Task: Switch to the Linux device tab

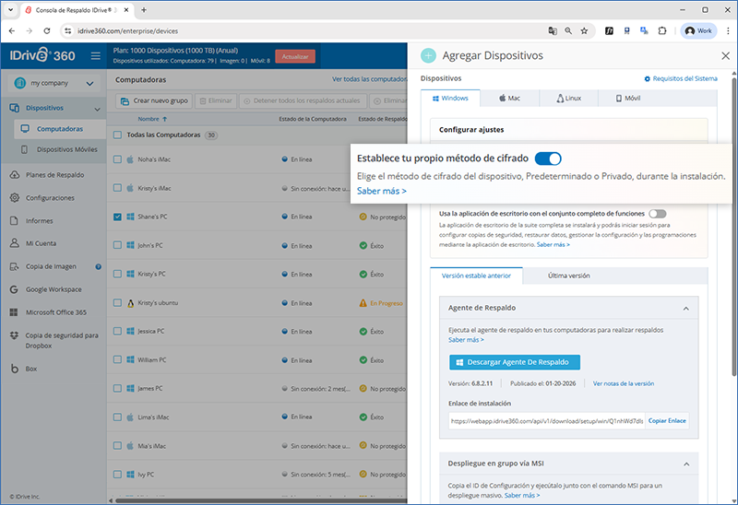Action: point(568,98)
